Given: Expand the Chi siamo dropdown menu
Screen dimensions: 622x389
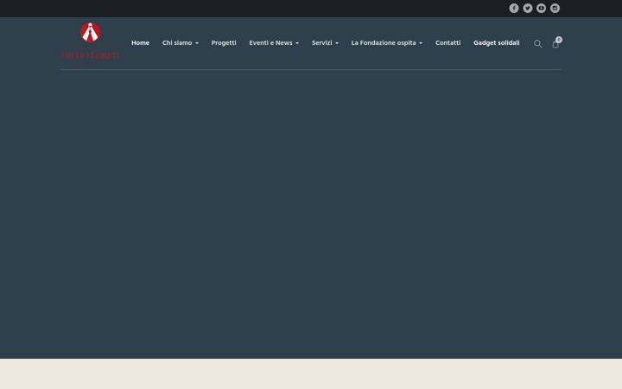Looking at the screenshot, I should pyautogui.click(x=180, y=43).
